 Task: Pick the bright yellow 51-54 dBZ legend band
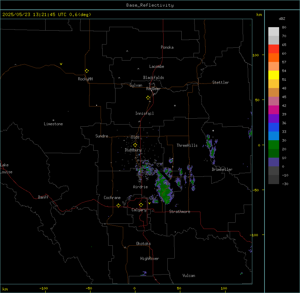pyautogui.click(x=274, y=75)
